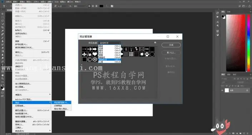Open Preset Manager gear options menu
The height and width of the screenshot is (135, 252).
tap(155, 43)
